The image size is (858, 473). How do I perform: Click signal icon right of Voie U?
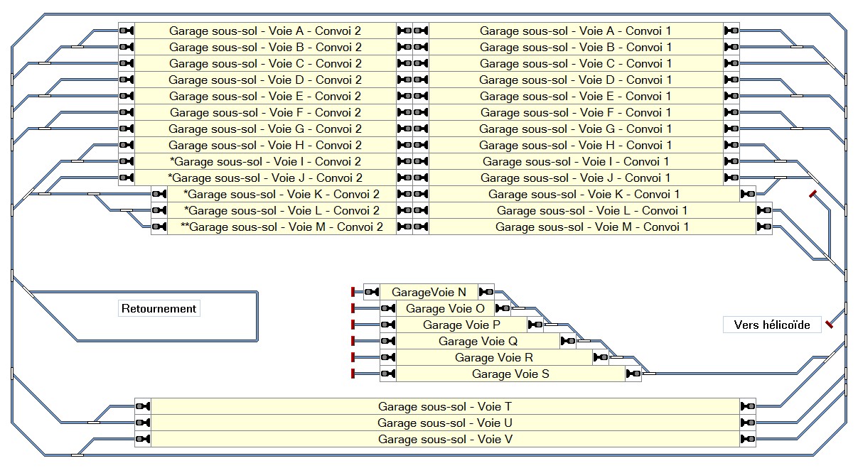tap(749, 423)
